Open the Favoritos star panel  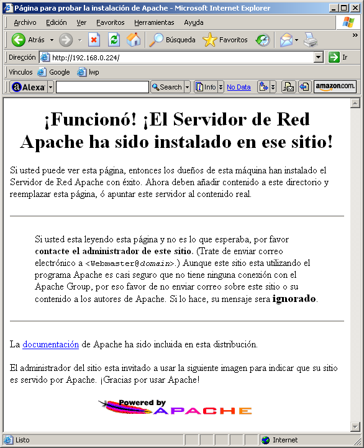[225, 40]
